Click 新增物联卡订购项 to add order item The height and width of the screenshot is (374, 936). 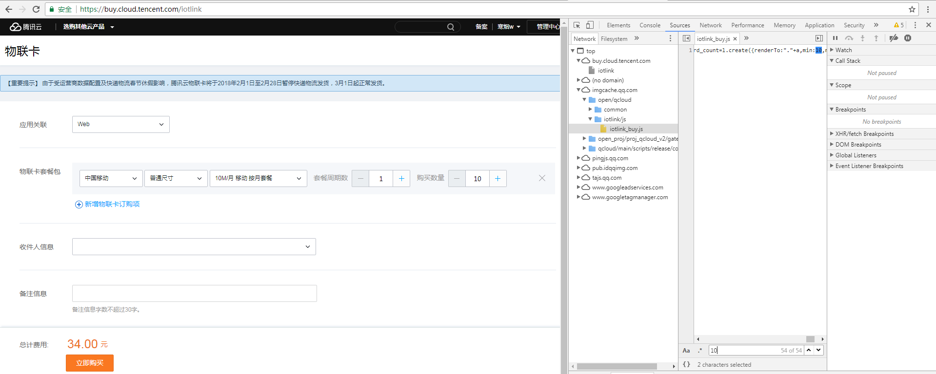[x=107, y=204]
